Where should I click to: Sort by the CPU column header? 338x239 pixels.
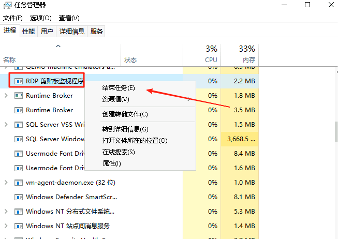202,55
